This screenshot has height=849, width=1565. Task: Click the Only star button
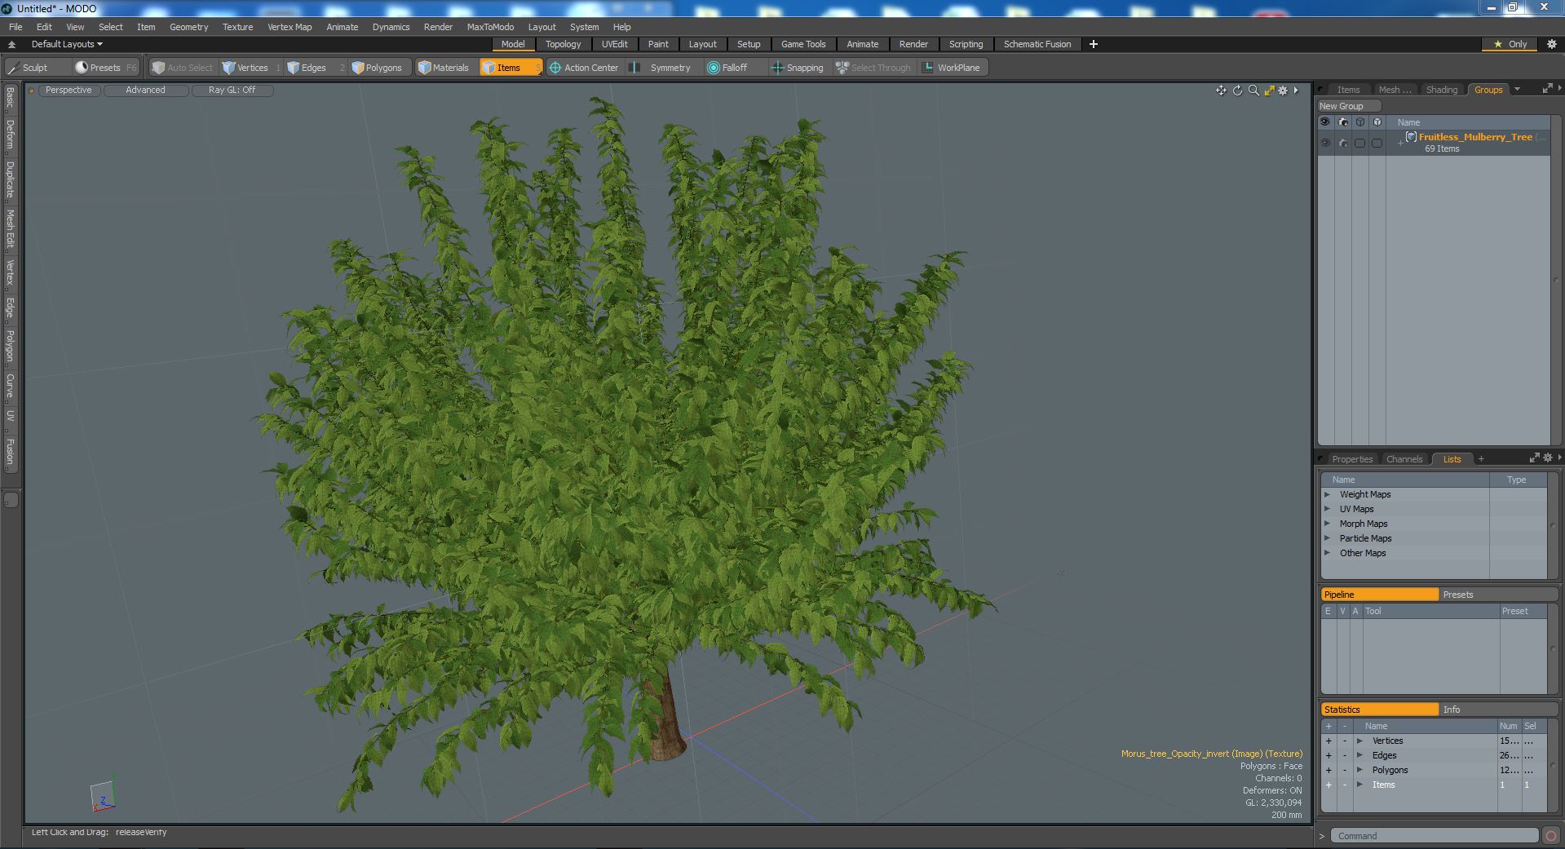(1510, 44)
